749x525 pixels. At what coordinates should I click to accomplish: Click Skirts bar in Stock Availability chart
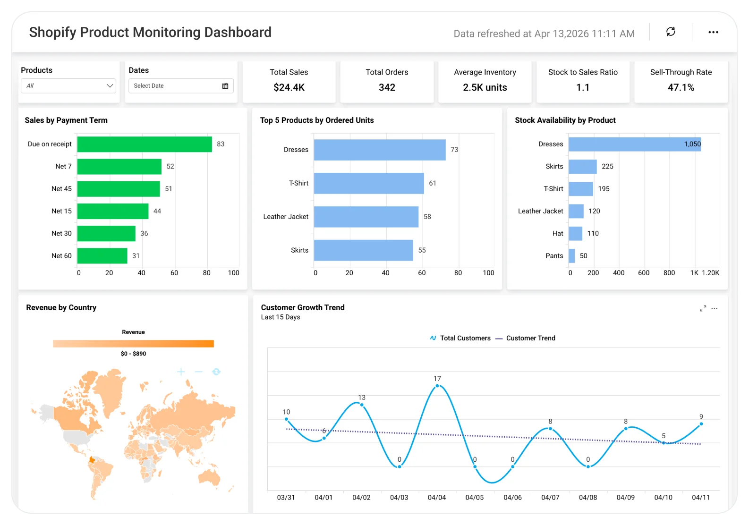point(583,166)
